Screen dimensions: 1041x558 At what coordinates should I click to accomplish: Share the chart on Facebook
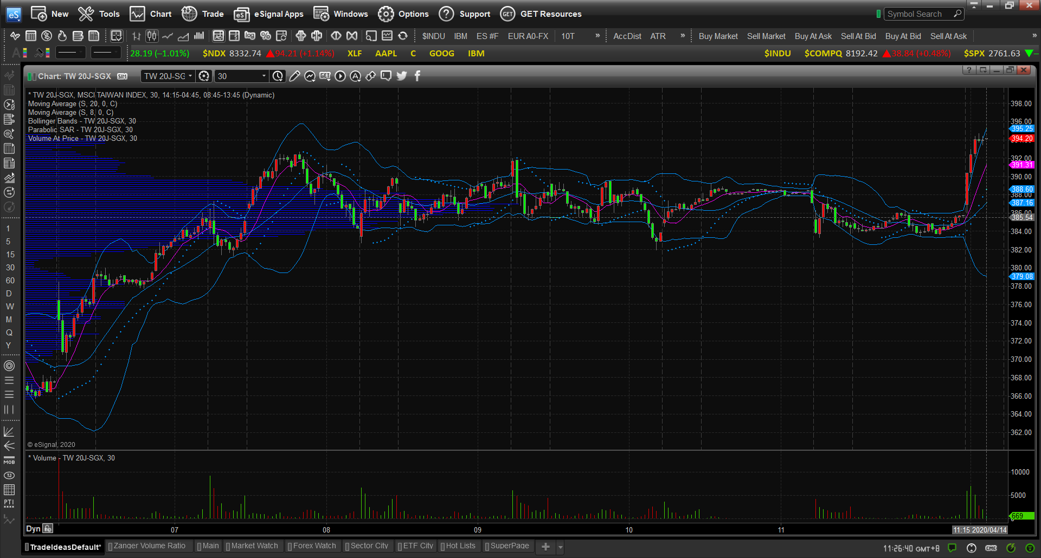point(417,76)
